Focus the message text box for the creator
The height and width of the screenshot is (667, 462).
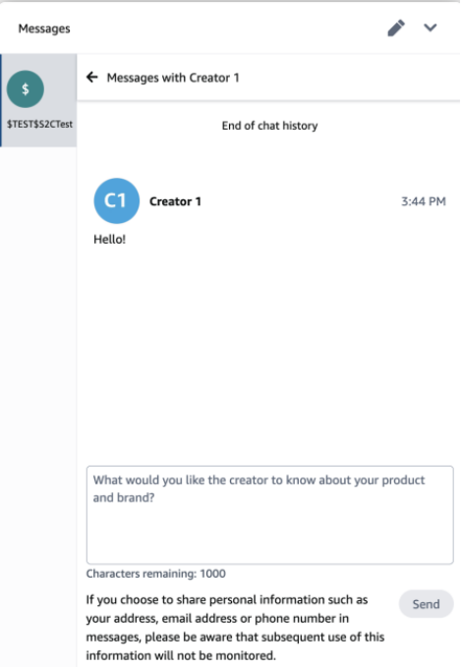[x=270, y=515]
